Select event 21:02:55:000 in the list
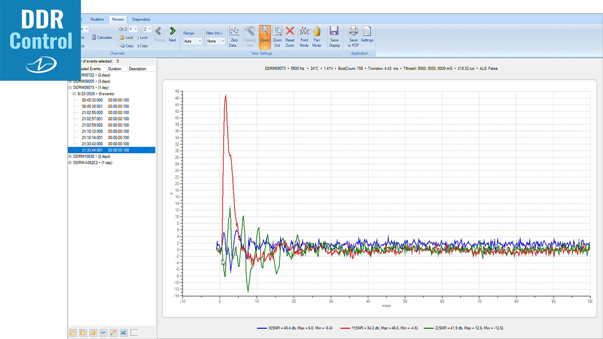This screenshot has height=339, width=603. click(92, 113)
